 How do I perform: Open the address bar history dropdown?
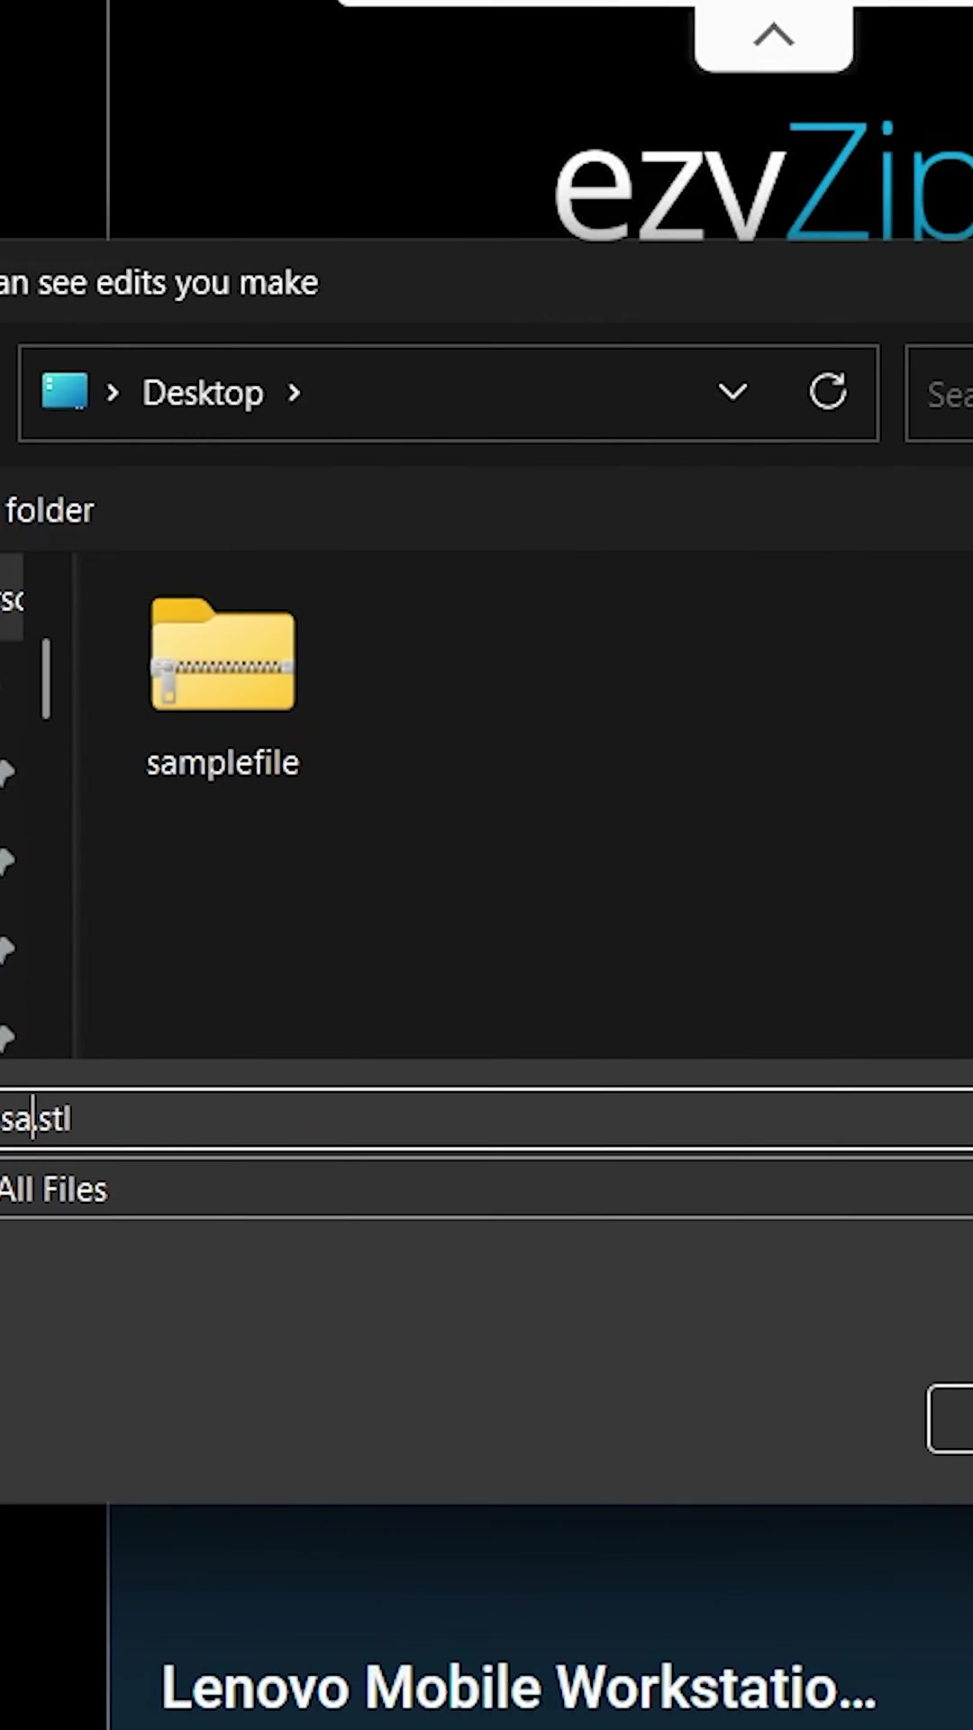[x=732, y=392]
